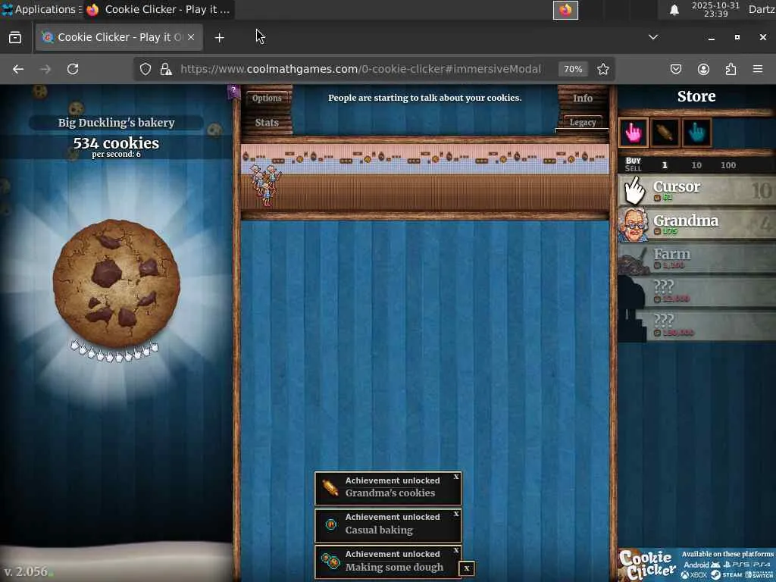Click the Cookie Clicker platforms banner
Image resolution: width=776 pixels, height=582 pixels.
(x=696, y=565)
